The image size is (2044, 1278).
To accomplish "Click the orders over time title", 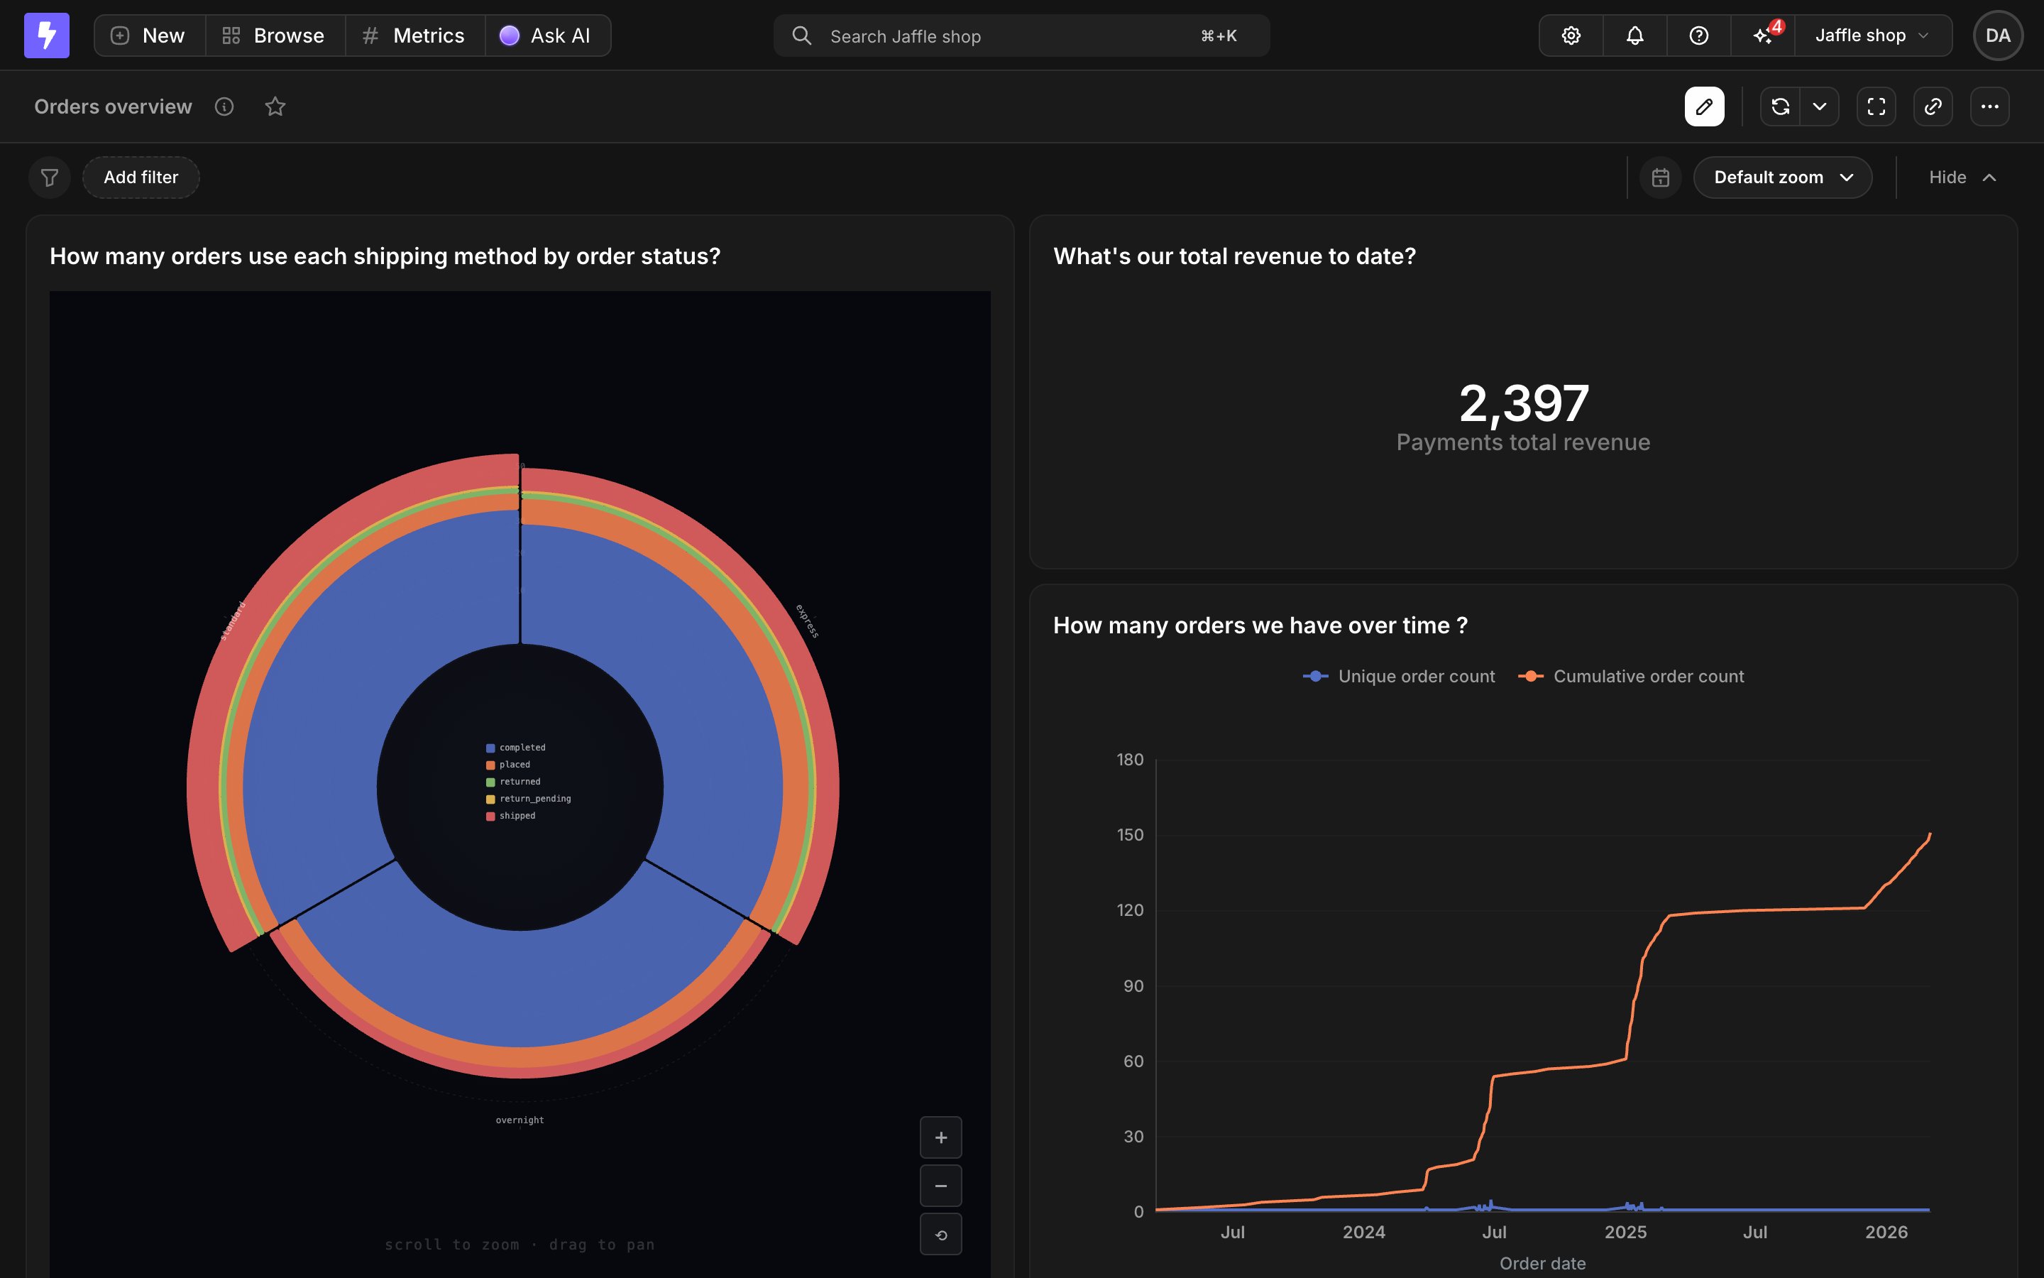I will (x=1260, y=626).
